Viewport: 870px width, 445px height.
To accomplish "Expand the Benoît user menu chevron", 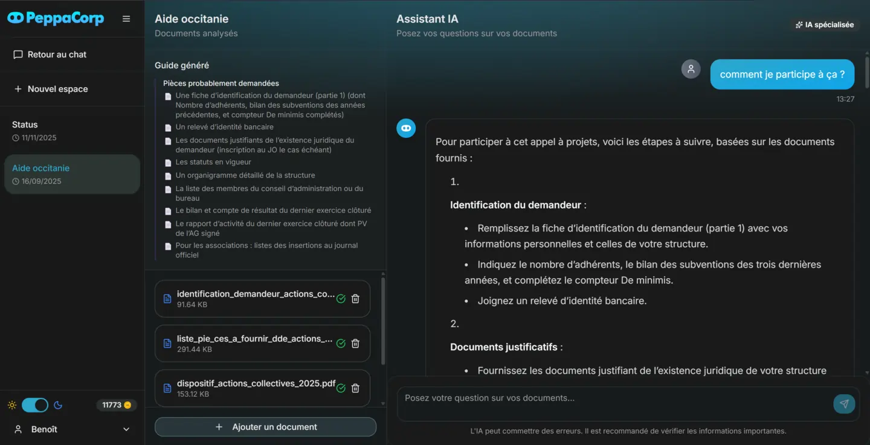I will (x=126, y=429).
